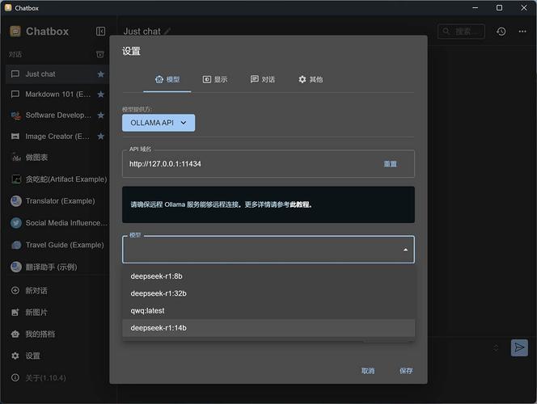
Task: Select deepseek-r1:14b from model list
Action: coord(268,328)
